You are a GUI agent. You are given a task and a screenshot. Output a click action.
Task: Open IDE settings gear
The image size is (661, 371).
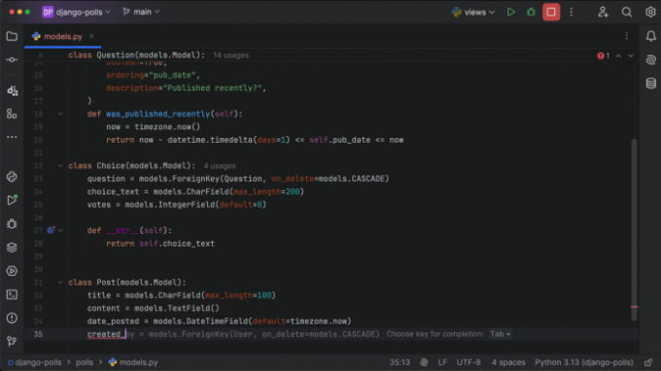[x=650, y=13]
